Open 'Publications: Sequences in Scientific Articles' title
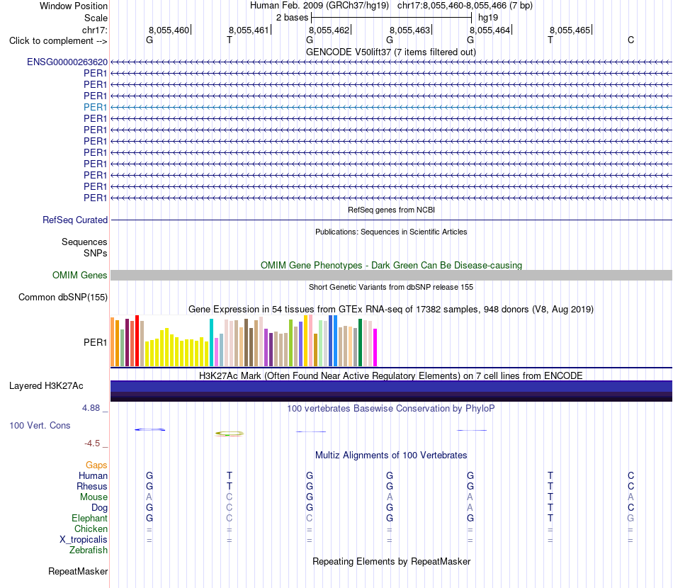This screenshot has width=673, height=588. (x=391, y=232)
